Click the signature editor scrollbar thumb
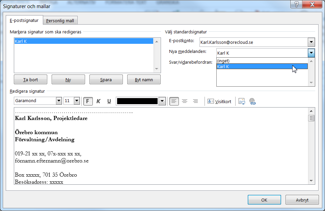The height and width of the screenshot is (211, 325). (311, 118)
